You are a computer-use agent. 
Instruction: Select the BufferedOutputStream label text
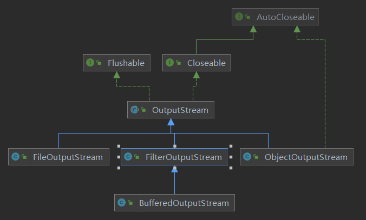pos(182,203)
